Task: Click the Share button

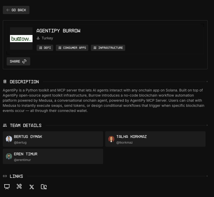Action: point(18,61)
